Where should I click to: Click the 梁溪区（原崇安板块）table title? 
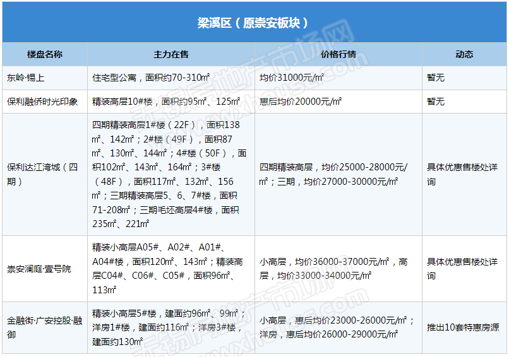click(x=254, y=23)
